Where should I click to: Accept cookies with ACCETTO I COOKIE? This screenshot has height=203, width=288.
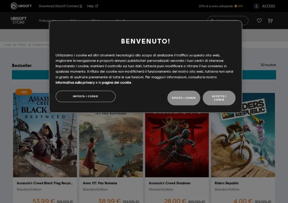coord(219,98)
